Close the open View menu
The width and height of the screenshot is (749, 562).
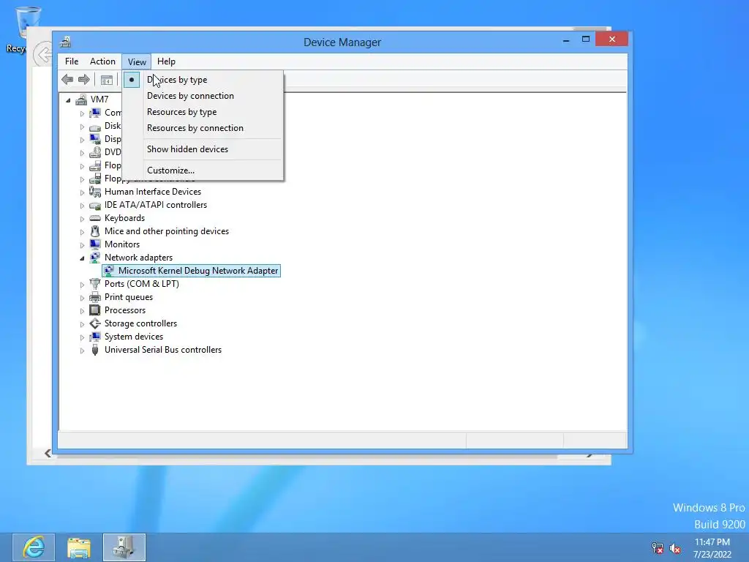click(137, 61)
